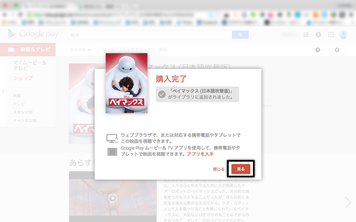This screenshot has width=356, height=222.
Task: Expand the ジャンル genre dropdown
Action: point(80,50)
